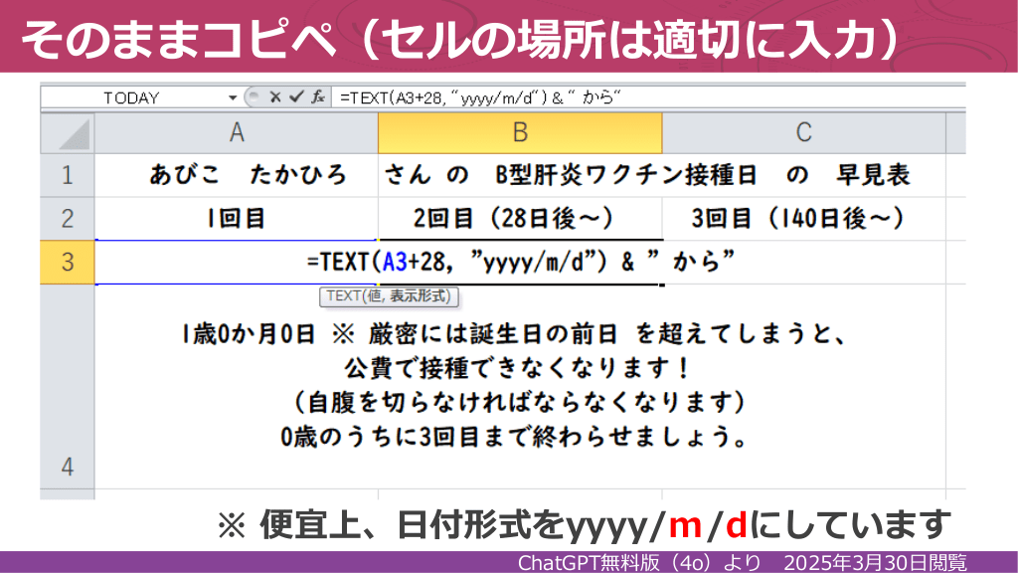Select column C header
This screenshot has height=573, width=1018.
point(803,133)
